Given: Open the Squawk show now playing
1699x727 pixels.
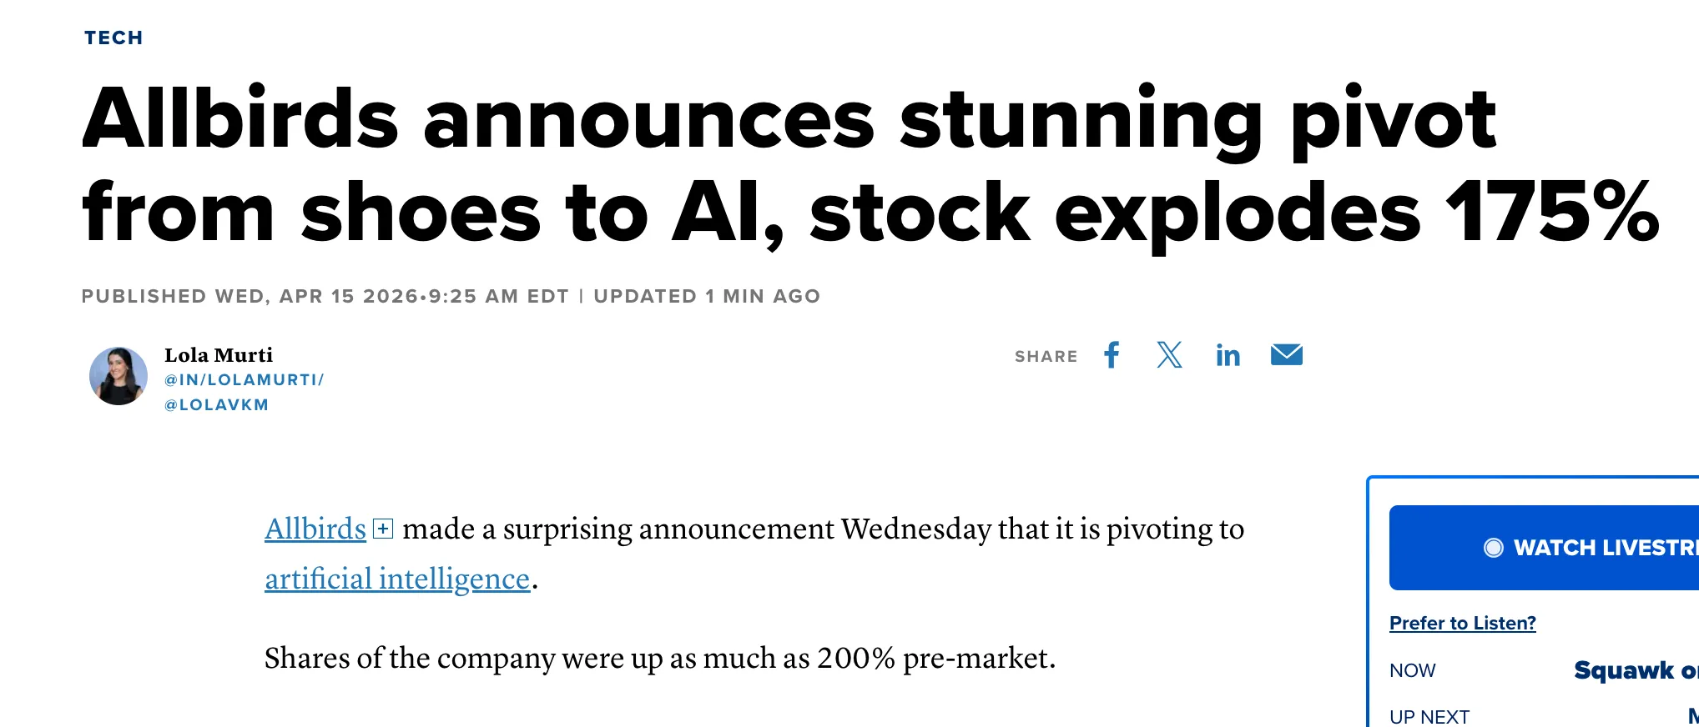Looking at the screenshot, I should click(x=1634, y=670).
